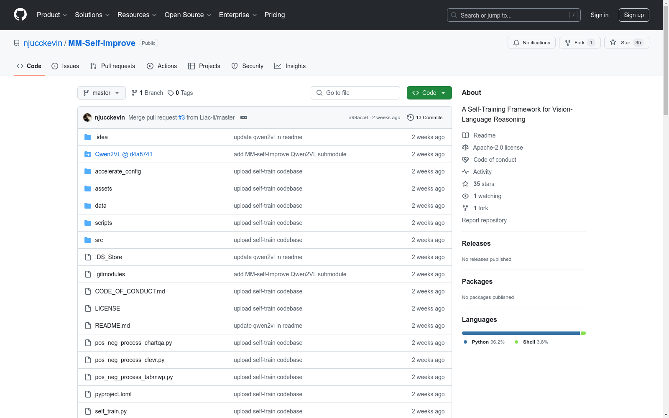Open the LICENSE file
The height and width of the screenshot is (418, 669).
click(x=107, y=308)
